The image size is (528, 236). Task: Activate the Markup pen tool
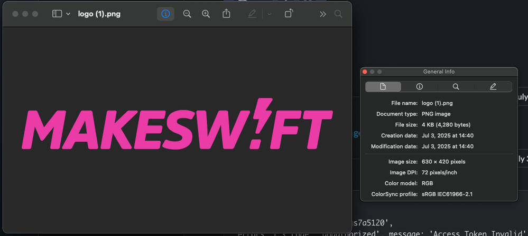[x=252, y=14]
